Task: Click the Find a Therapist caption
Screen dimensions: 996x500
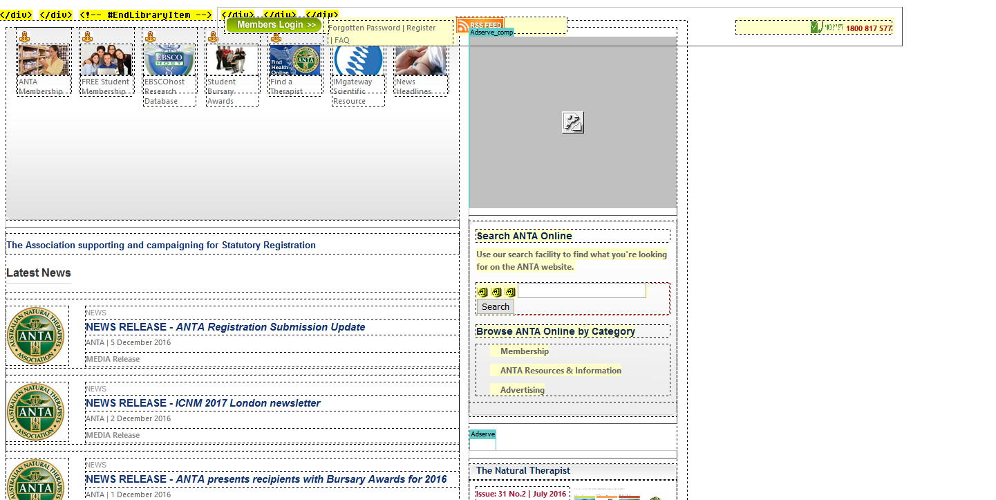Action: 287,86
